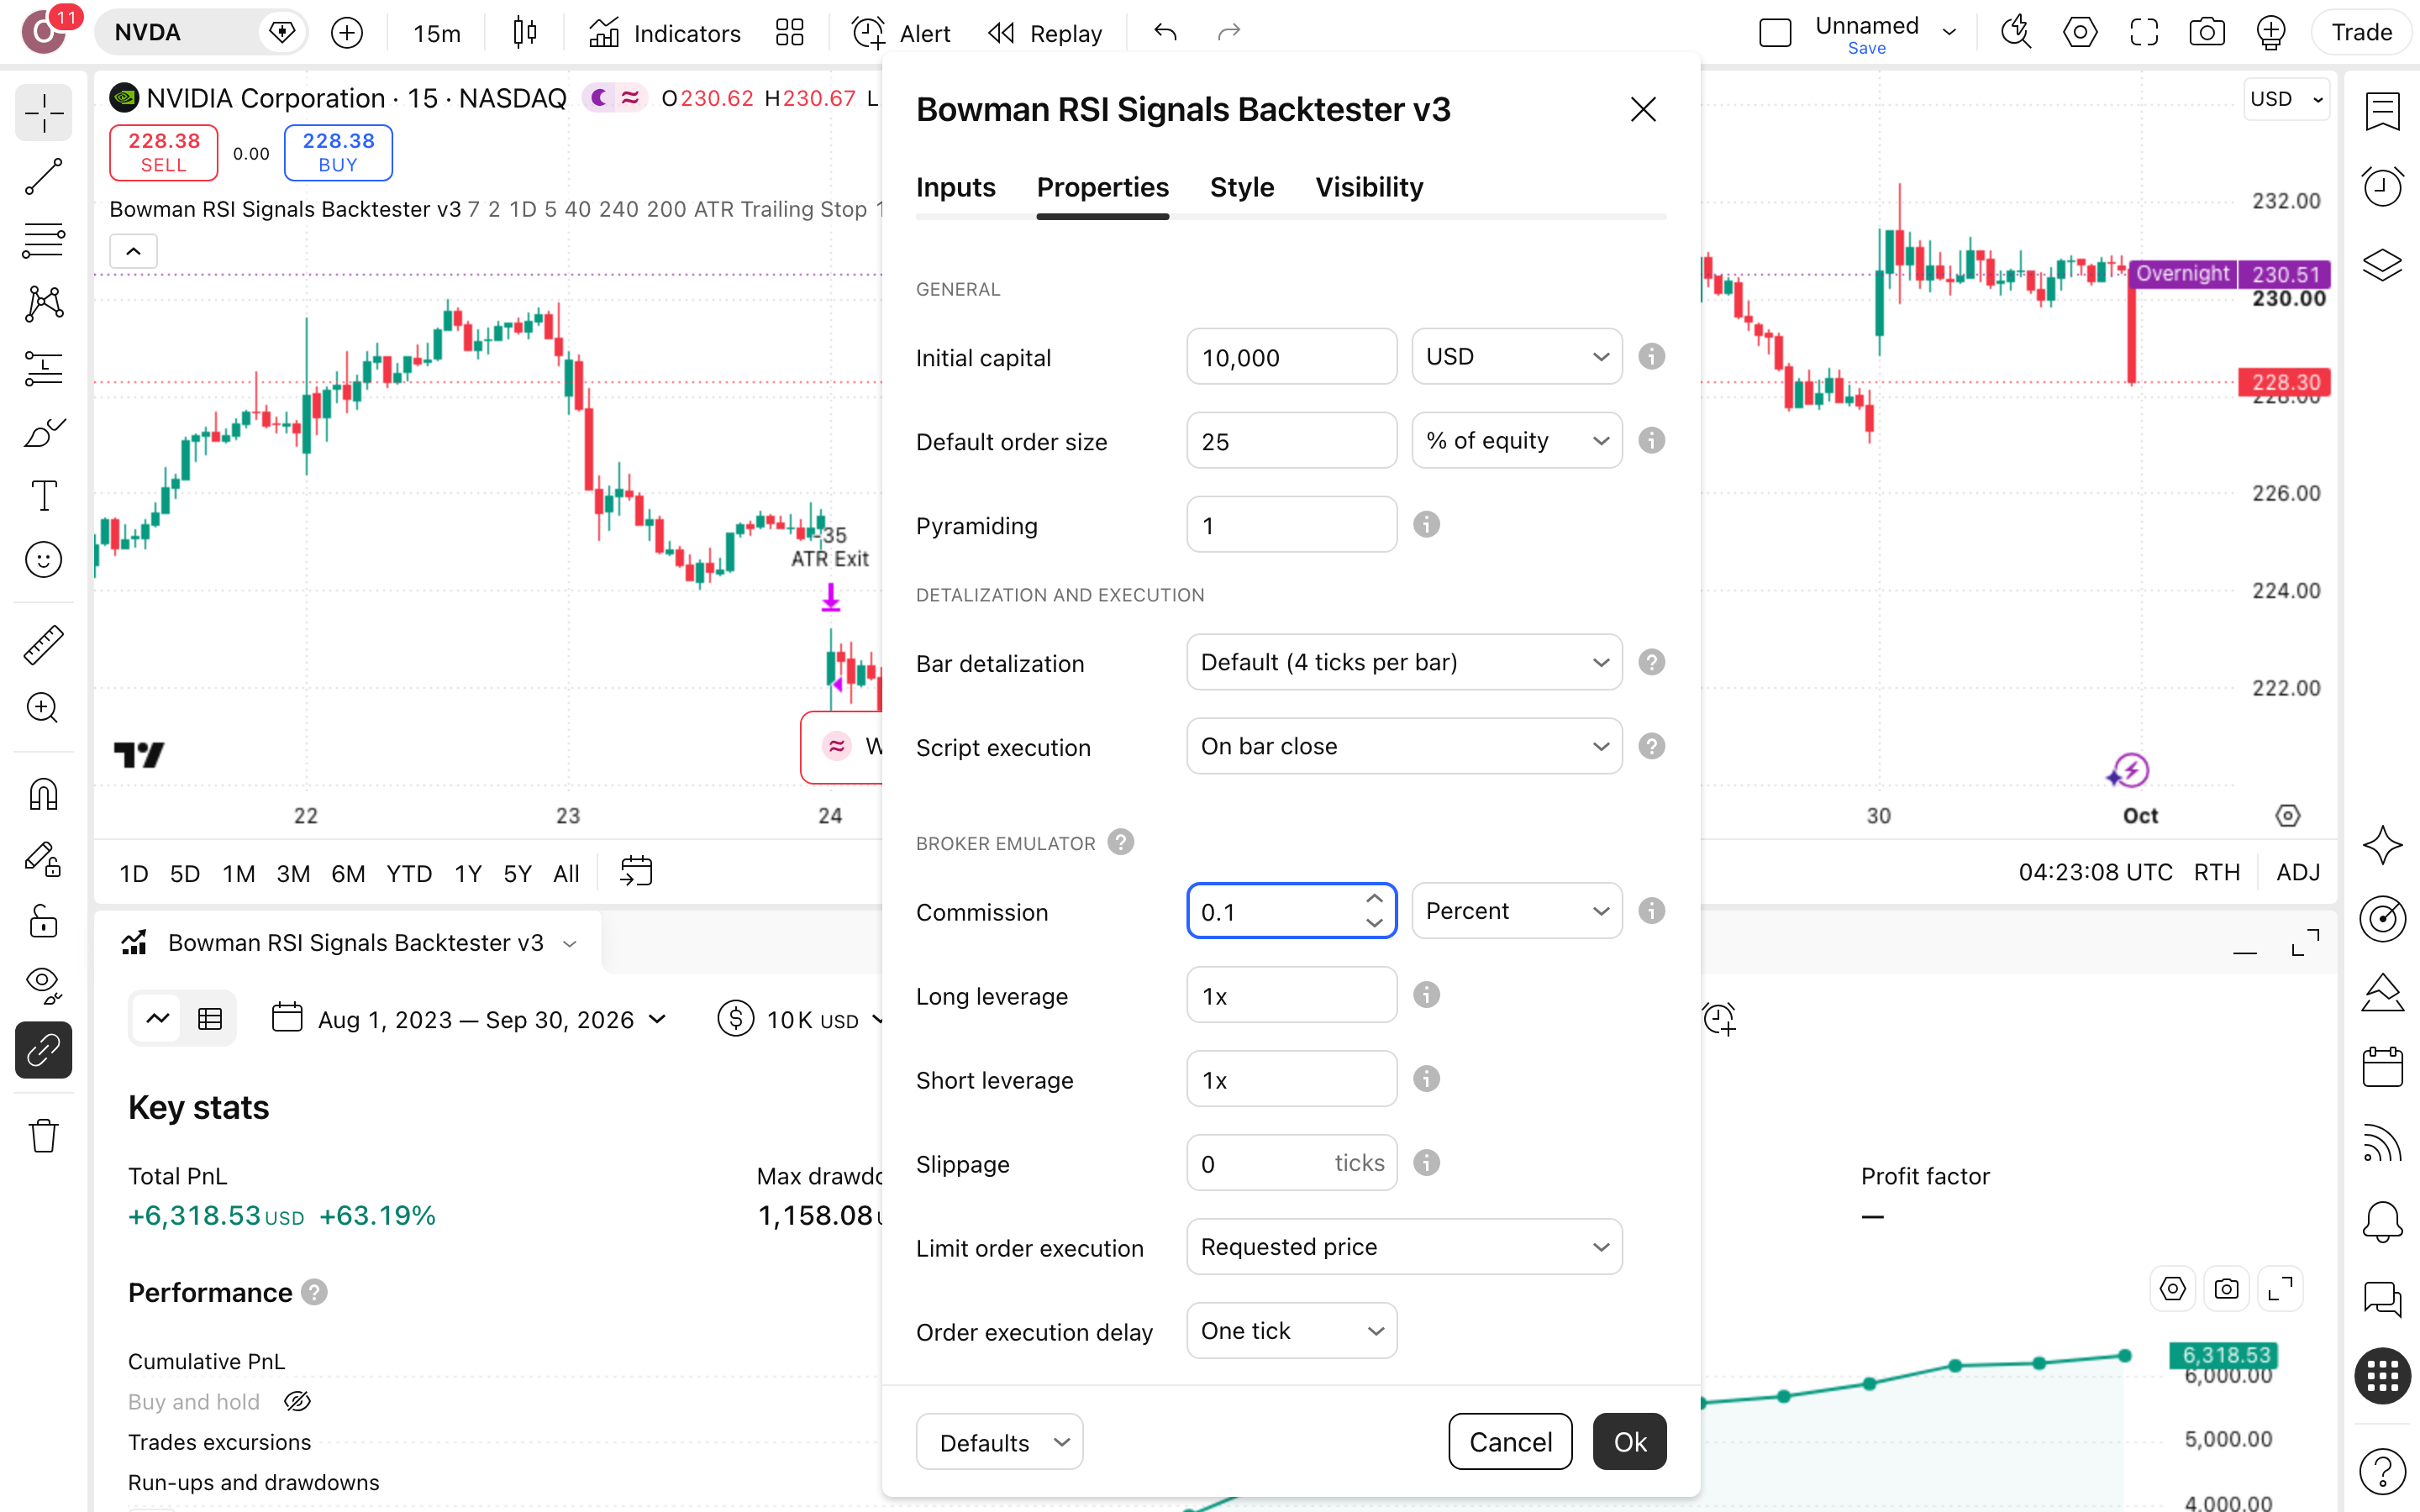Toggle Buy and hold visibility eye icon

(297, 1402)
